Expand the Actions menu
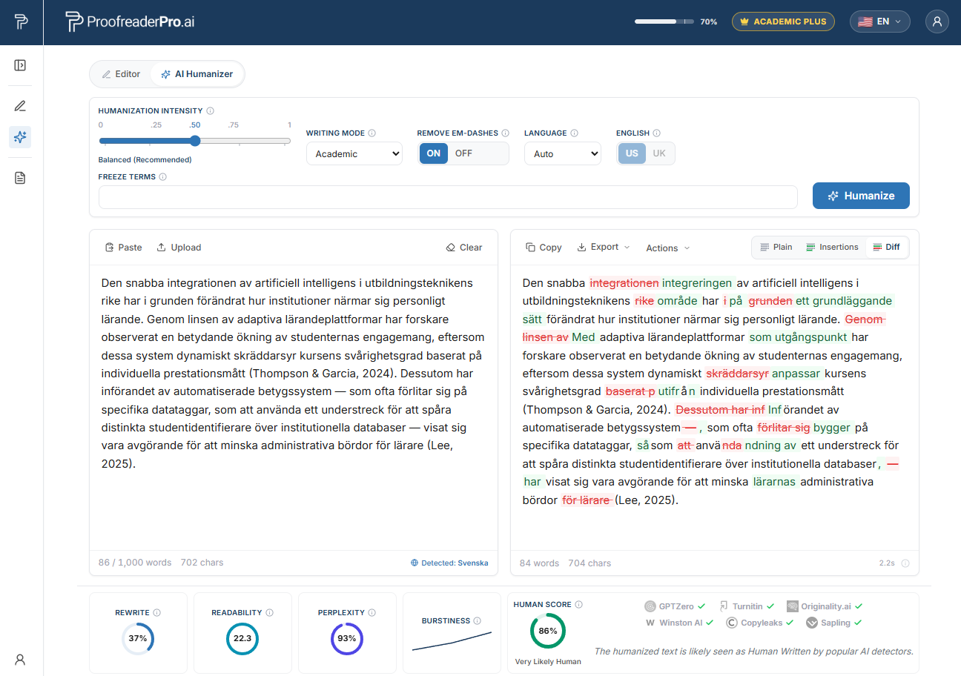The width and height of the screenshot is (961, 676). click(x=668, y=248)
